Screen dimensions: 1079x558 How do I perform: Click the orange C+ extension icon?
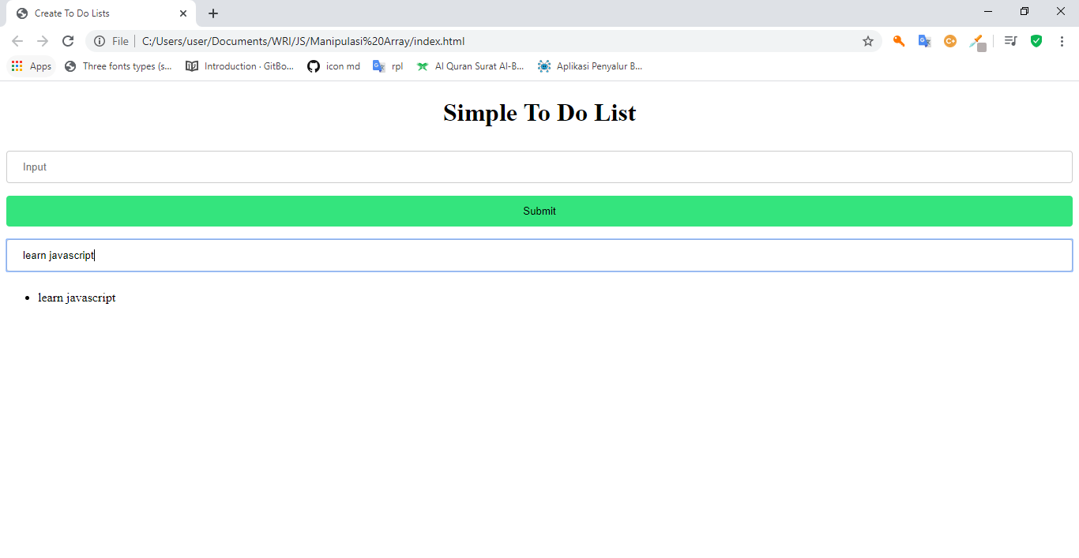tap(950, 41)
